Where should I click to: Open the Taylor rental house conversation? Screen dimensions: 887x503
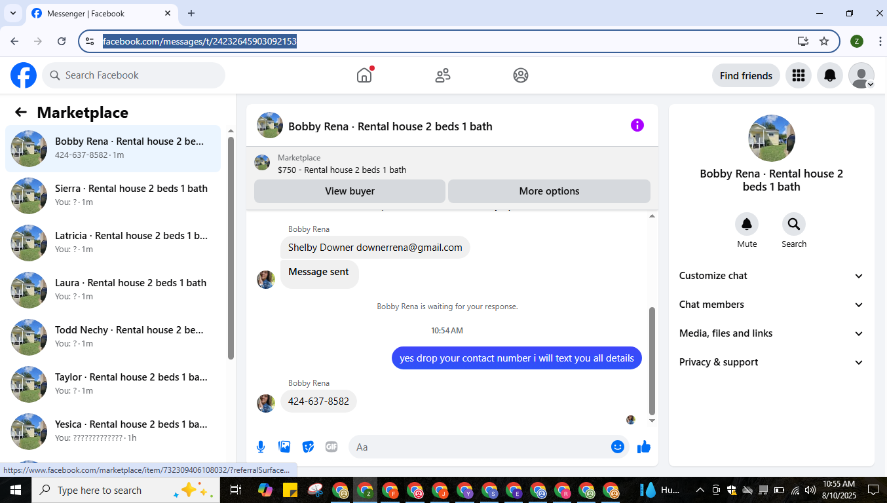tap(113, 384)
